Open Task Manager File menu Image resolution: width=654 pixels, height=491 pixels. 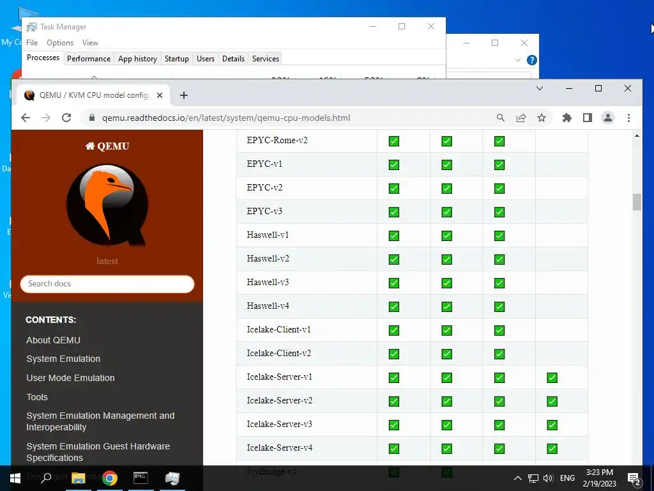(x=32, y=43)
